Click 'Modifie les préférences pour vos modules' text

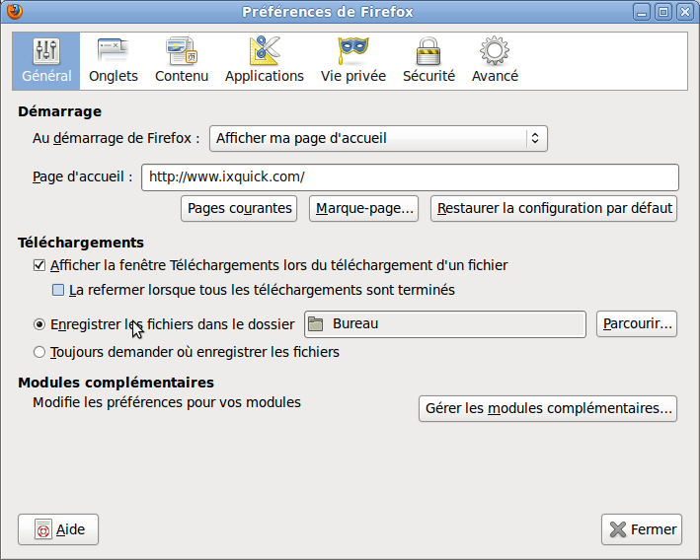coord(167,402)
